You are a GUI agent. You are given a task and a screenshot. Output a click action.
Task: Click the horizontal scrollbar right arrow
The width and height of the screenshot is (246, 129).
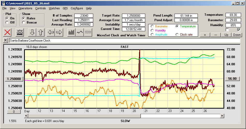click(222, 116)
